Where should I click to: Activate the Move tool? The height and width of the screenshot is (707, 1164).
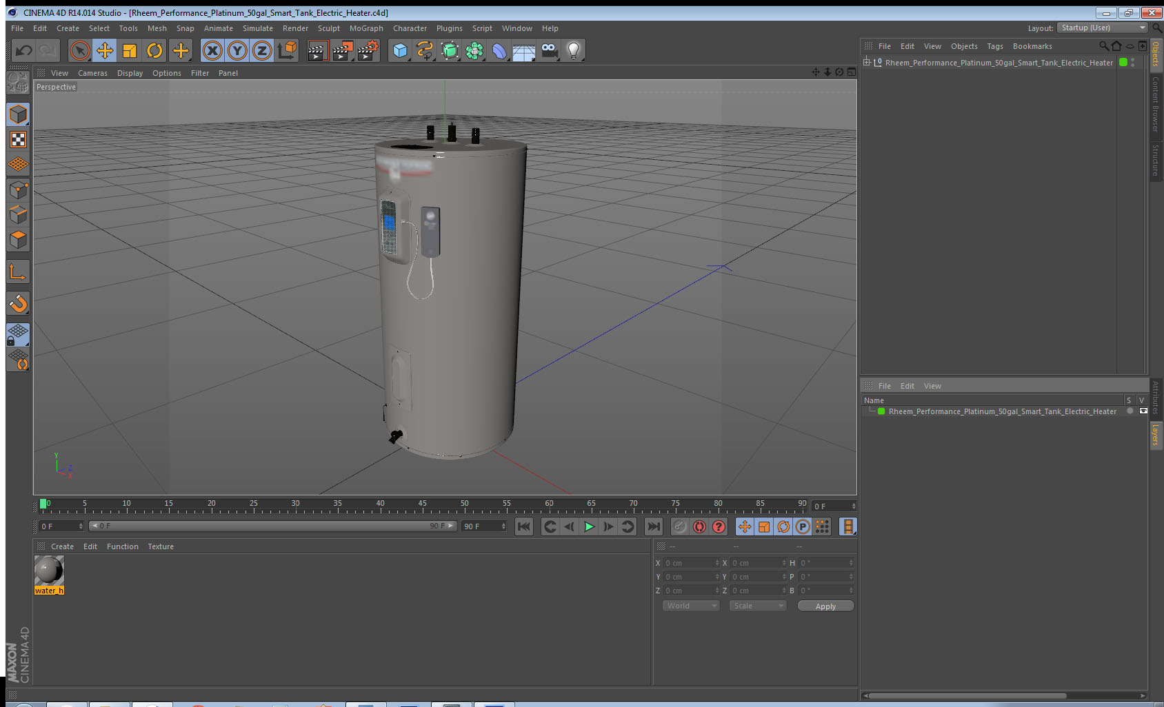pyautogui.click(x=105, y=50)
